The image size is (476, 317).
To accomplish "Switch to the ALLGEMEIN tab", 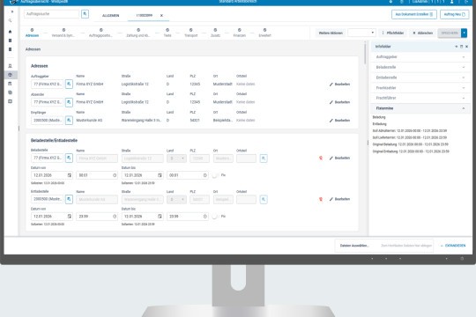I will [110, 16].
